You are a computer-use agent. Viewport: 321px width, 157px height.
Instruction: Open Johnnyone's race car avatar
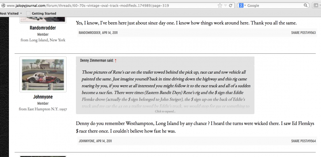[43, 74]
